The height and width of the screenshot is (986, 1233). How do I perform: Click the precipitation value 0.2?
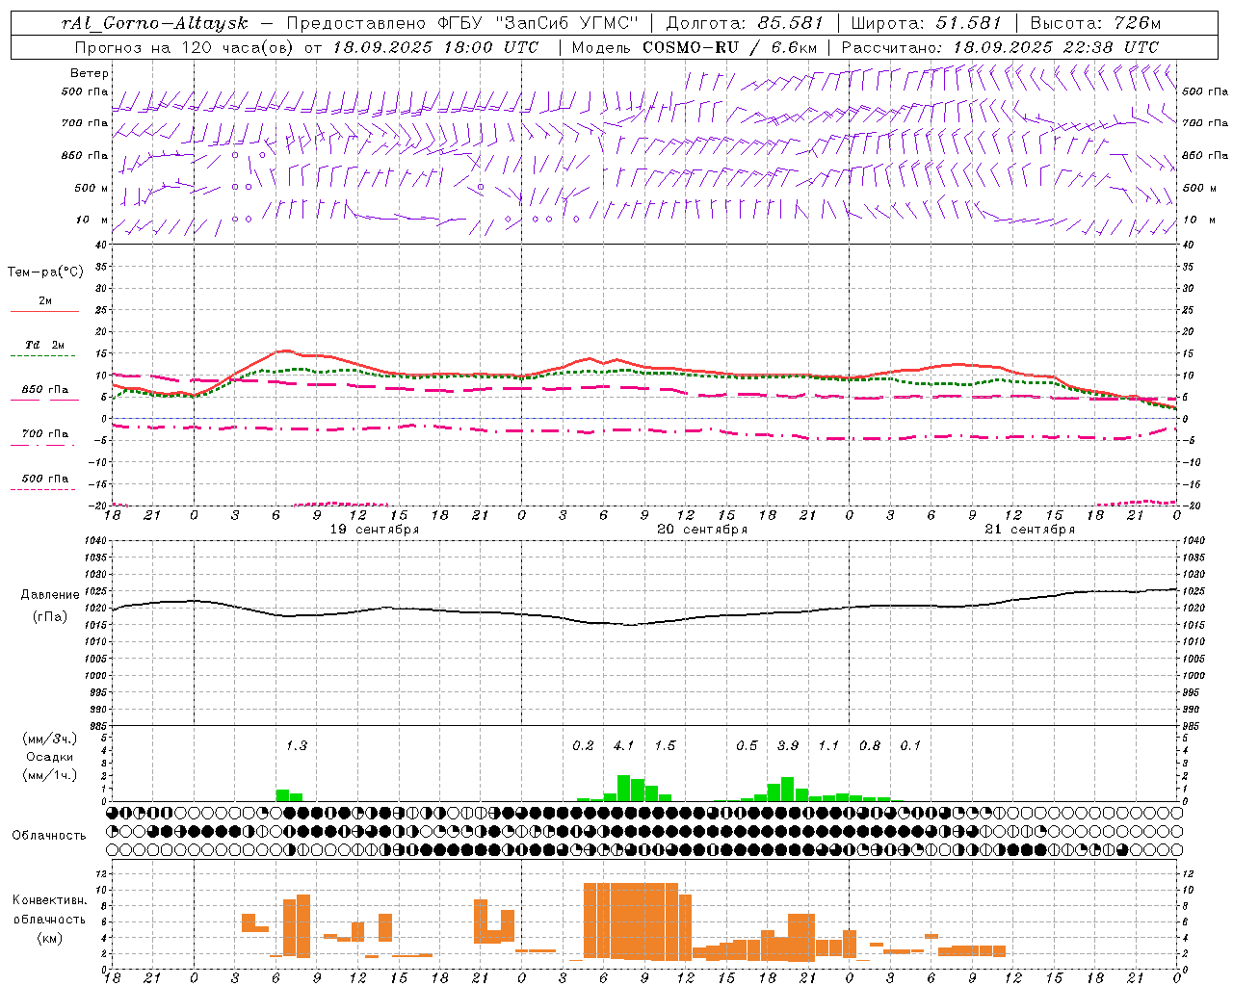pos(583,745)
